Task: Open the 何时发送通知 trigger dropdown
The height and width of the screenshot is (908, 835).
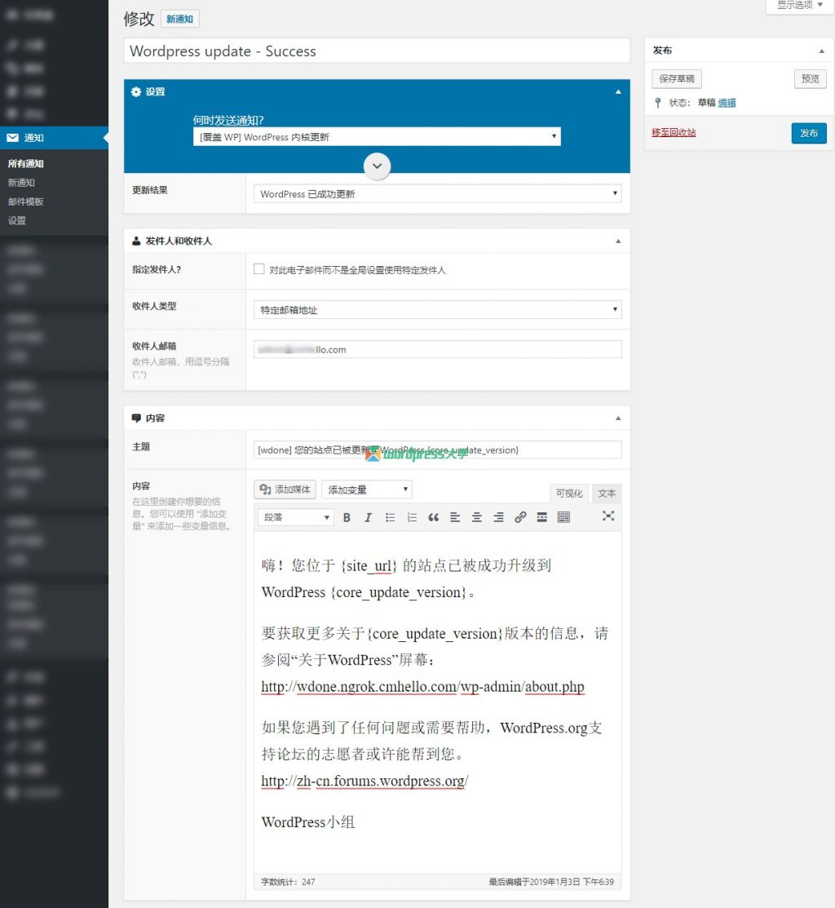Action: point(377,137)
